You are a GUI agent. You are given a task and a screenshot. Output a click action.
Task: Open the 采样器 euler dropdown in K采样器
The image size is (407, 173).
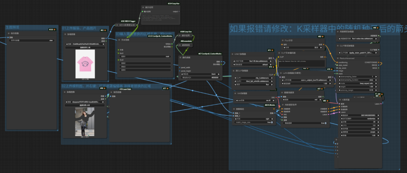(x=360, y=129)
